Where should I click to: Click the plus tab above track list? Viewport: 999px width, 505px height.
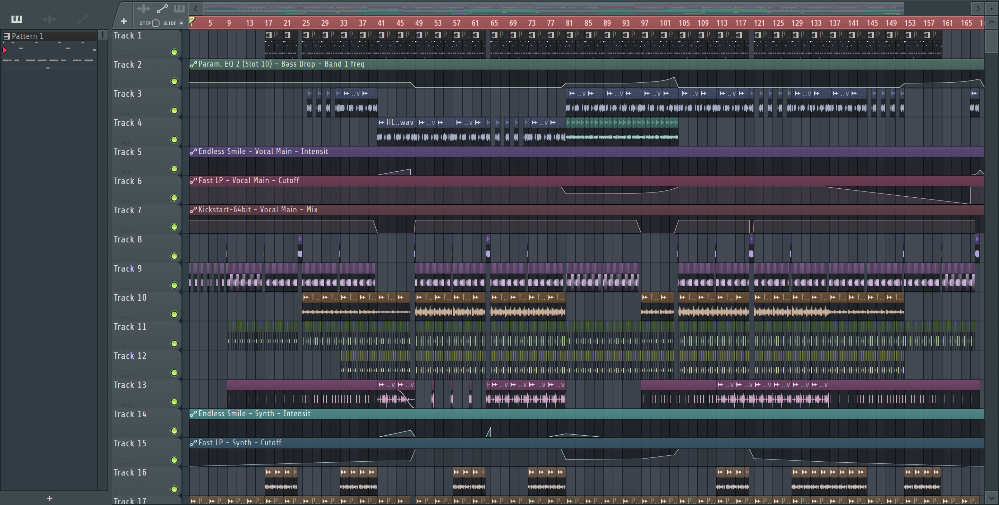pos(124,22)
